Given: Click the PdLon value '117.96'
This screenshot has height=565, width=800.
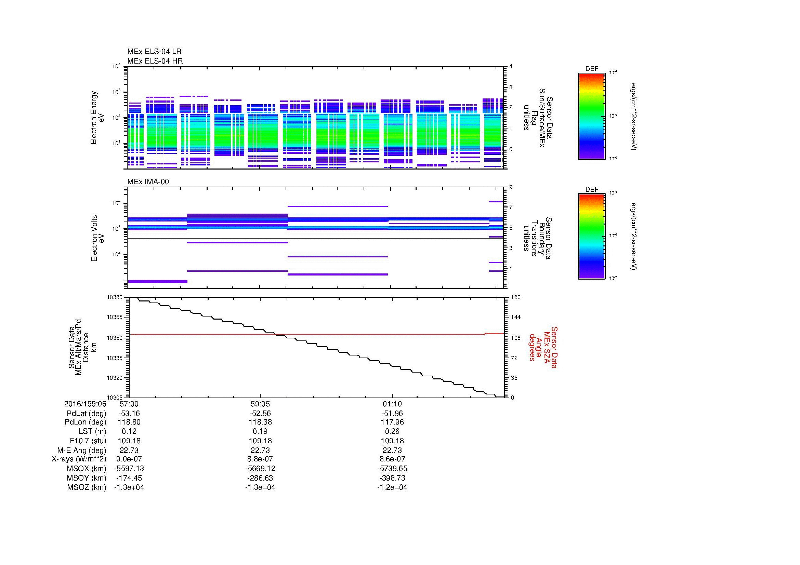Looking at the screenshot, I should [x=392, y=422].
